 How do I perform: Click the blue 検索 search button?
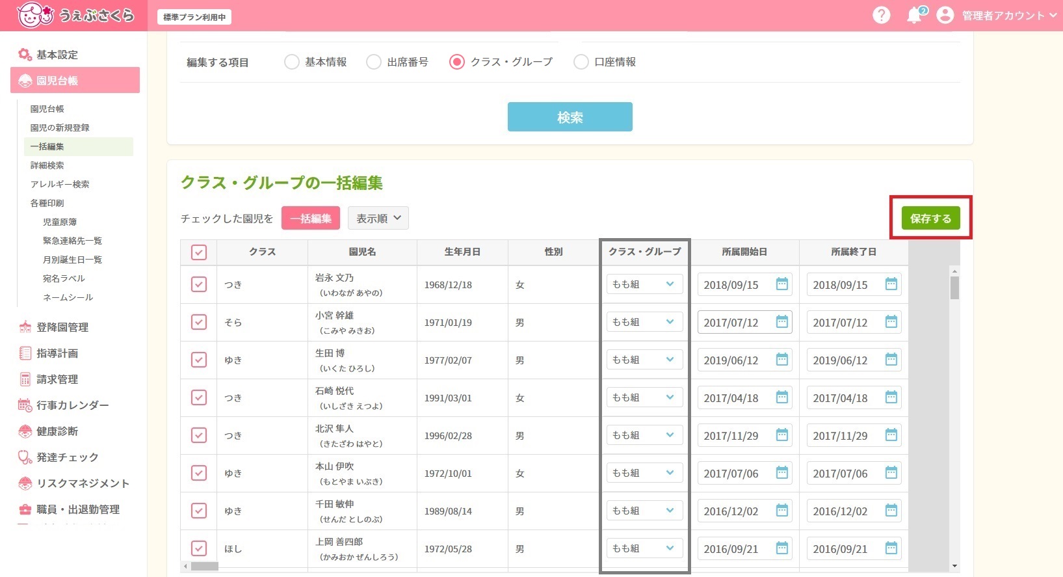(x=570, y=117)
